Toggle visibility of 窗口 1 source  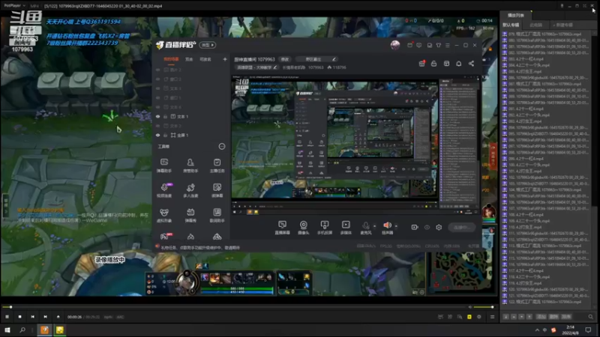[157, 98]
